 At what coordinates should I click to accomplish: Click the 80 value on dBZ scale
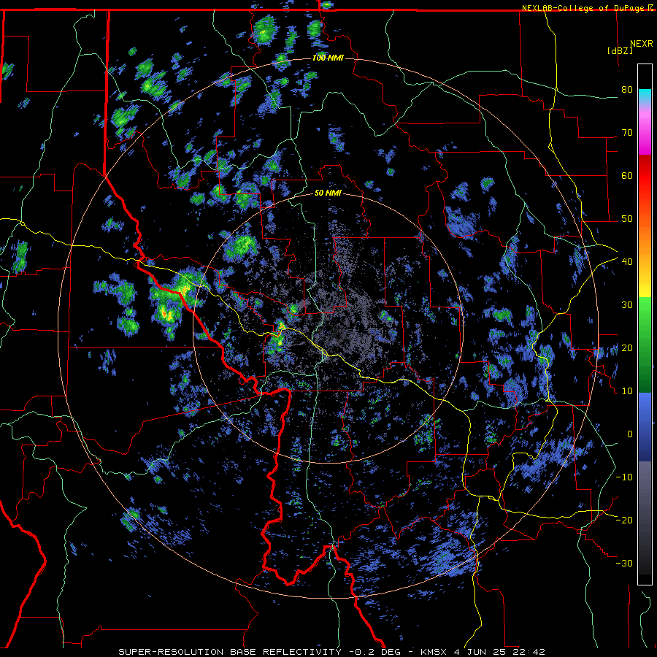coord(627,90)
